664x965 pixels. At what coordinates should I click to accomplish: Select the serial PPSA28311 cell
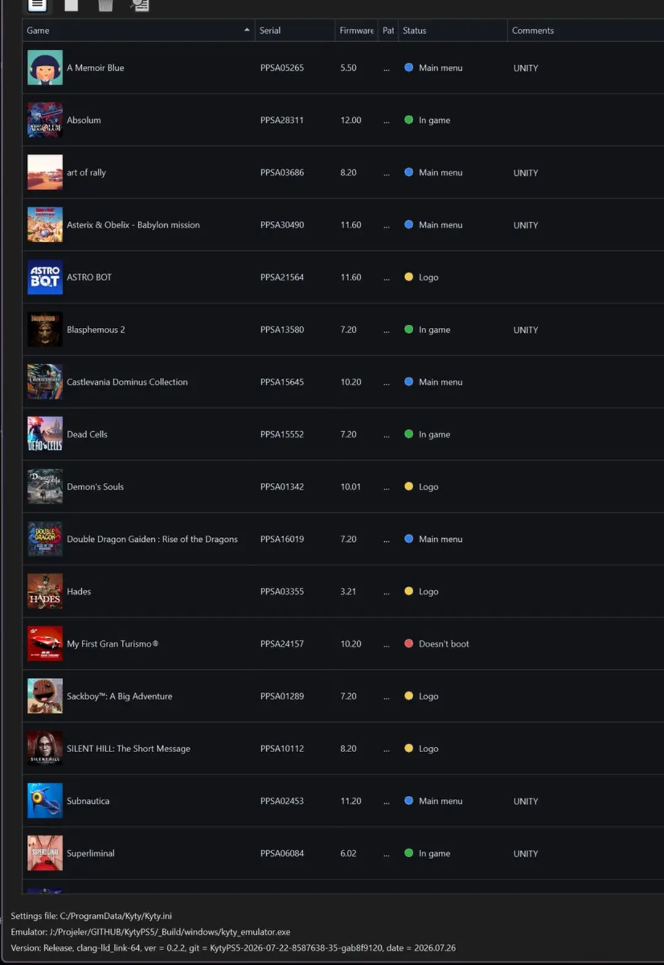click(282, 120)
